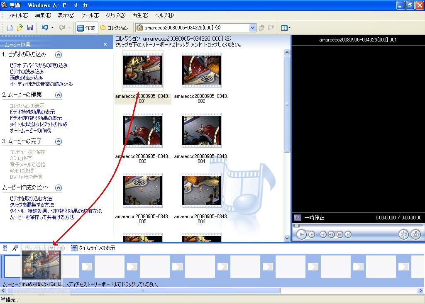This screenshot has height=304, width=425.
Task: Open クリップを編集する方法 help link
Action: coord(32,204)
